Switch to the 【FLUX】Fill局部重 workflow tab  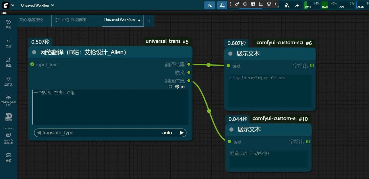72,20
